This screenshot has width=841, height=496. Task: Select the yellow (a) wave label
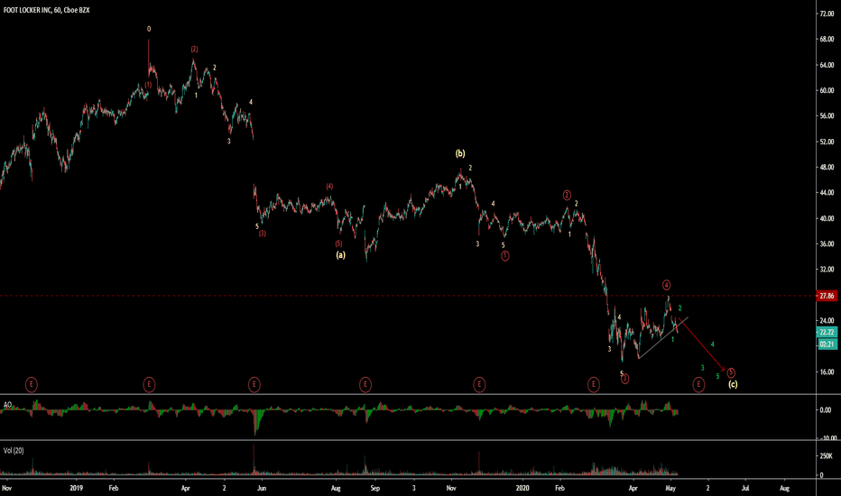point(340,255)
